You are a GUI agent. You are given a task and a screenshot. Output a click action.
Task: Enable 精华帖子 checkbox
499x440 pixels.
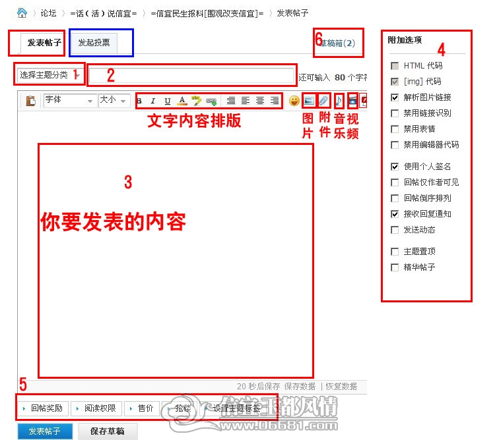tap(395, 267)
